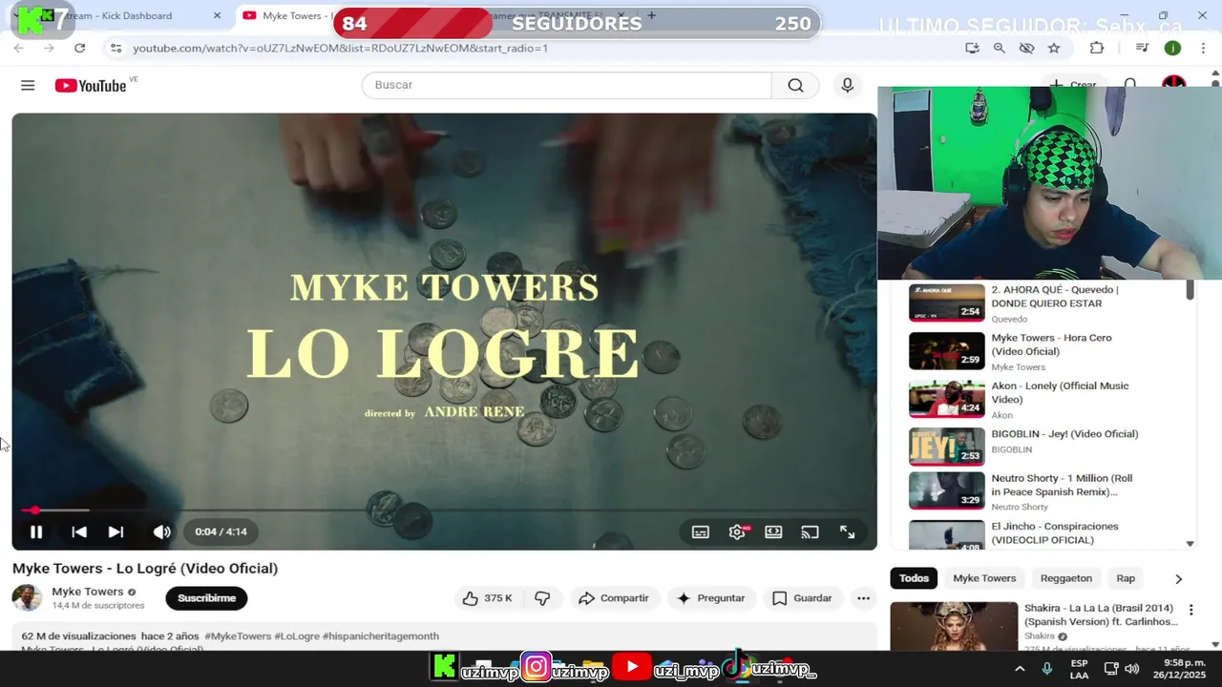Screen dimensions: 1222x687
Task: Enter fullscreen mode
Action: (x=847, y=532)
